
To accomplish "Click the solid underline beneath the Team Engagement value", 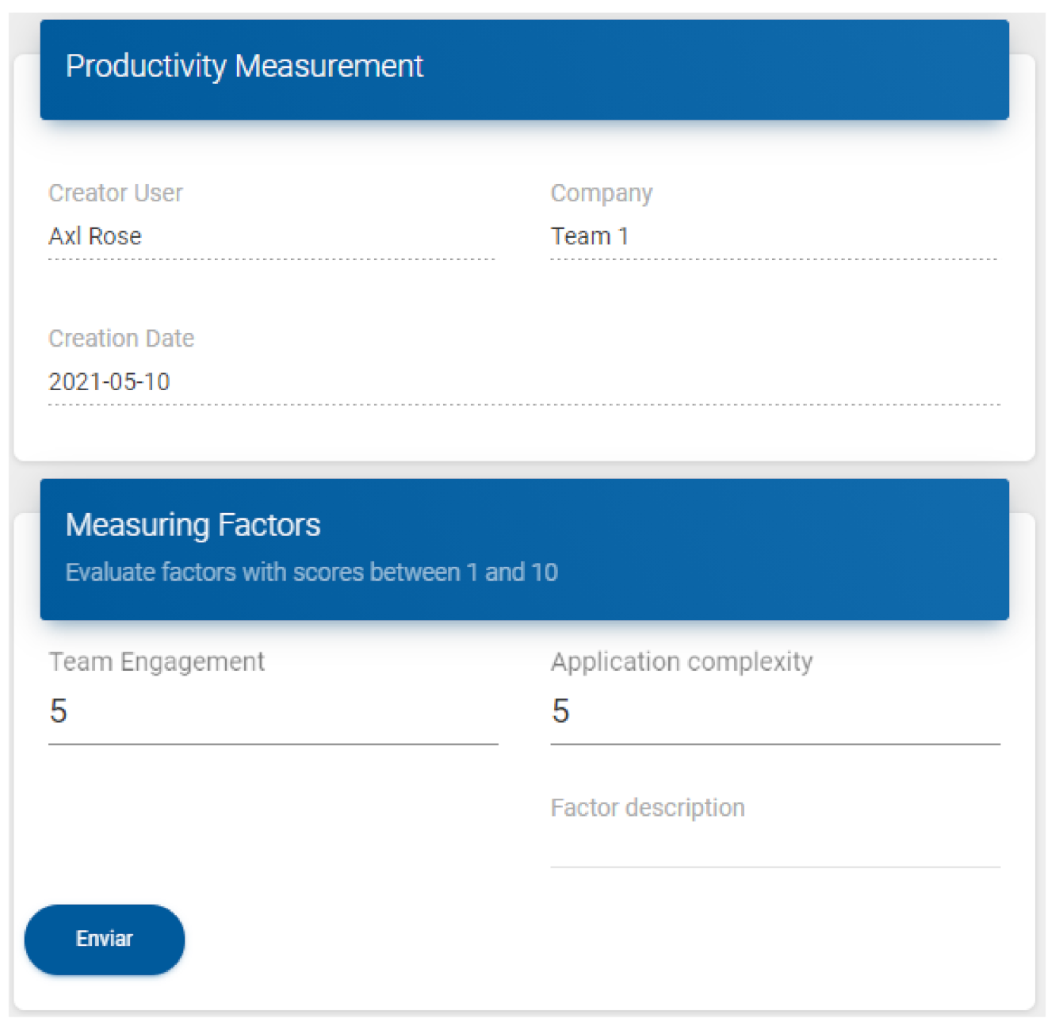I will (x=272, y=744).
